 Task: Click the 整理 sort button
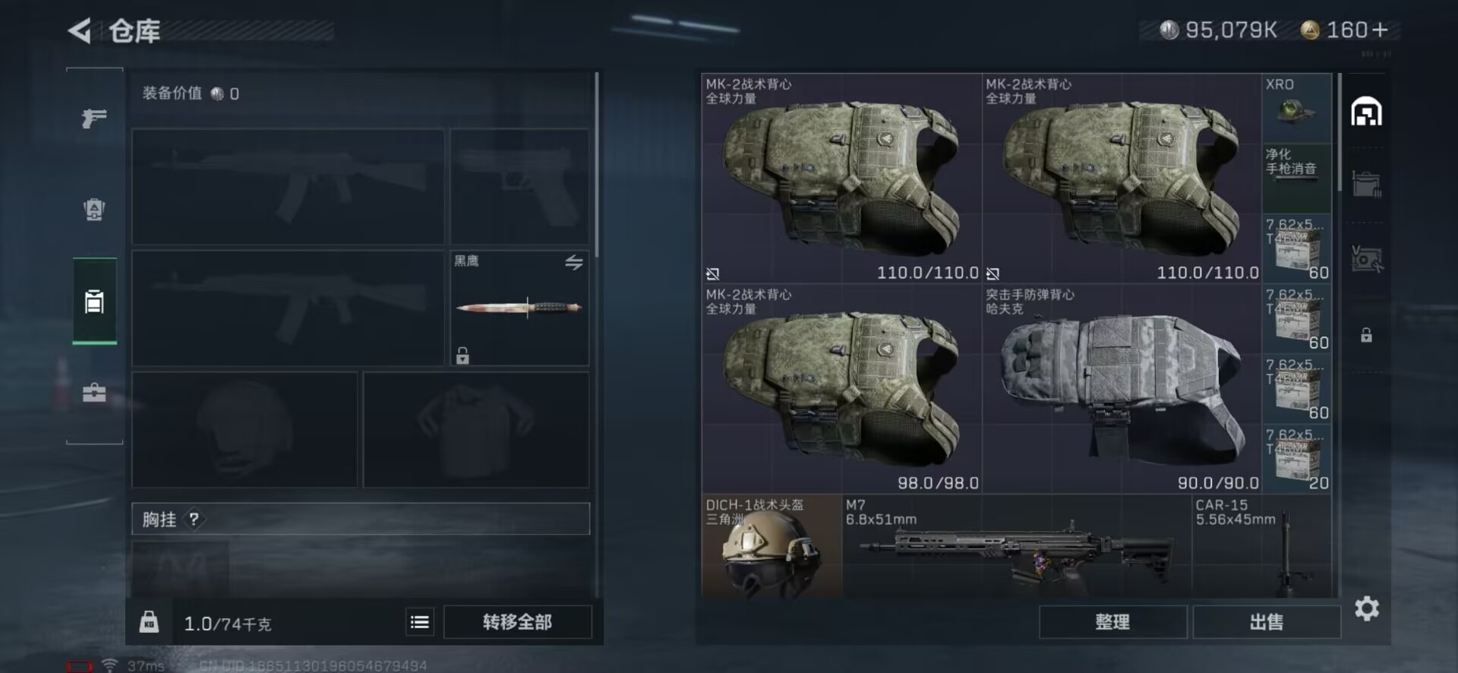coord(1112,622)
